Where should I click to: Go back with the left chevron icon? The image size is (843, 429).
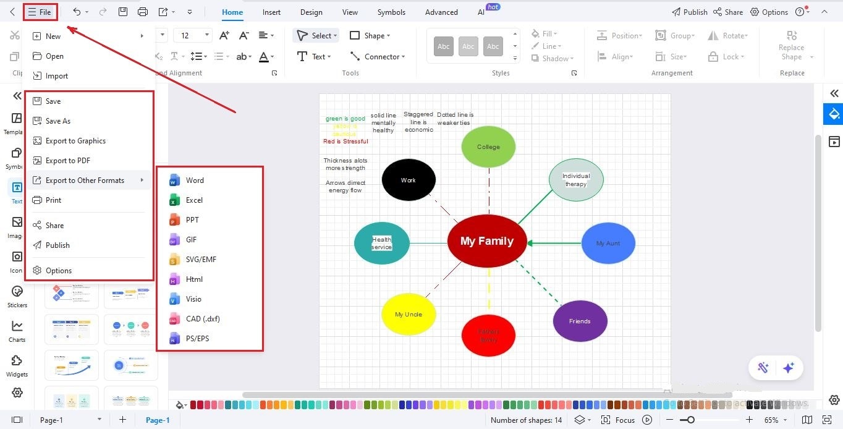coord(12,12)
